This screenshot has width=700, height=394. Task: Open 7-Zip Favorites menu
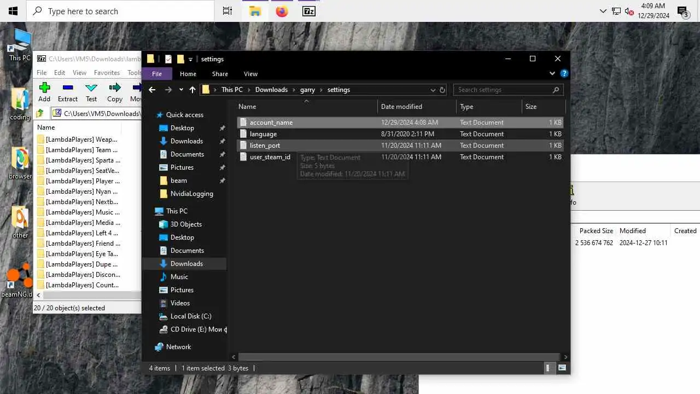coord(107,72)
